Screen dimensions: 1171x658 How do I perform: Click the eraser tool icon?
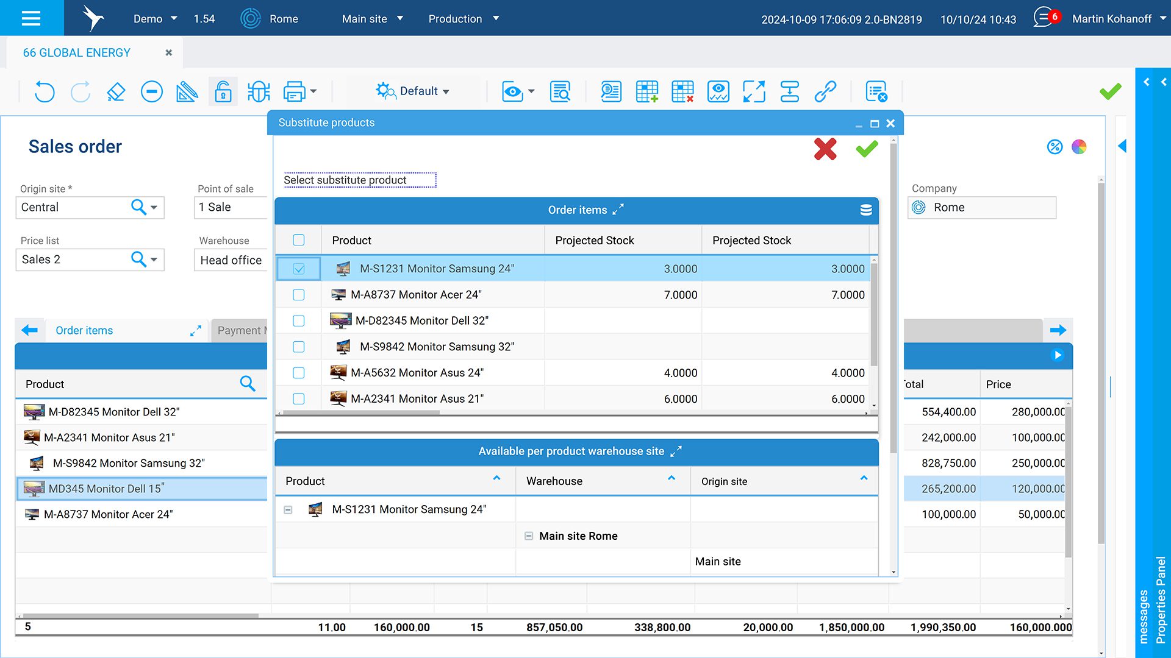[116, 91]
